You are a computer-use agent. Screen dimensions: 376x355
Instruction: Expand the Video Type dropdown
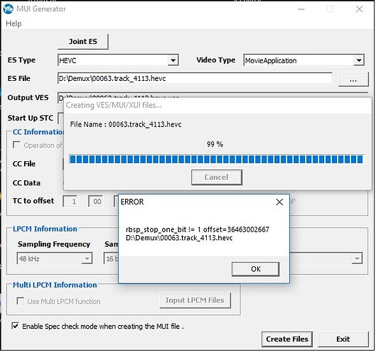click(x=359, y=60)
